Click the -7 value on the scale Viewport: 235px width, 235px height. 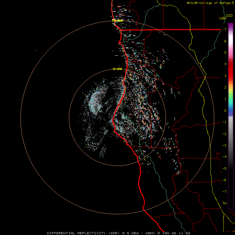click(x=224, y=192)
